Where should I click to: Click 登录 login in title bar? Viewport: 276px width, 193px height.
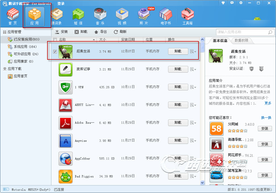point(61,3)
